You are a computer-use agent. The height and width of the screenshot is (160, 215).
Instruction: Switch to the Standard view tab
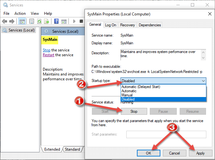[x=72, y=149]
